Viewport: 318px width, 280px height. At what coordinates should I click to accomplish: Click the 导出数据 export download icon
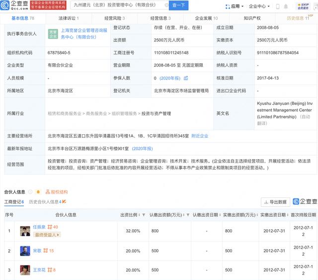coord(267,202)
